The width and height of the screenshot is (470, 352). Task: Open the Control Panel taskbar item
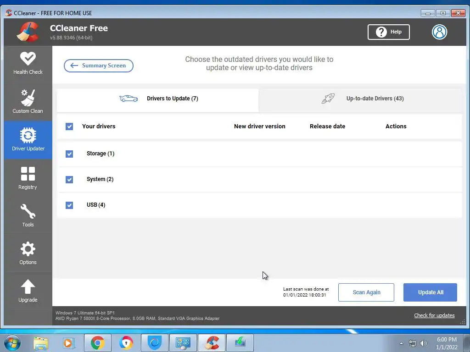183,343
